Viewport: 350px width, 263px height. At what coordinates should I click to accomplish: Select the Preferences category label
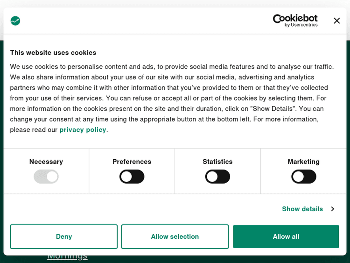[132, 162]
